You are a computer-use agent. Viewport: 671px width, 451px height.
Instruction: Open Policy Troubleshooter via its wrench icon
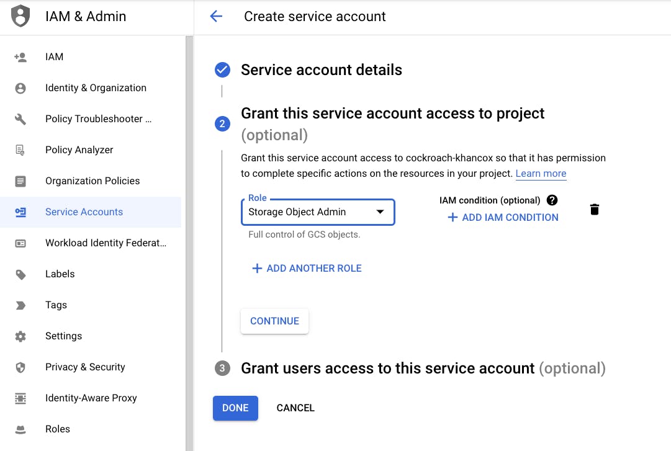[20, 118]
